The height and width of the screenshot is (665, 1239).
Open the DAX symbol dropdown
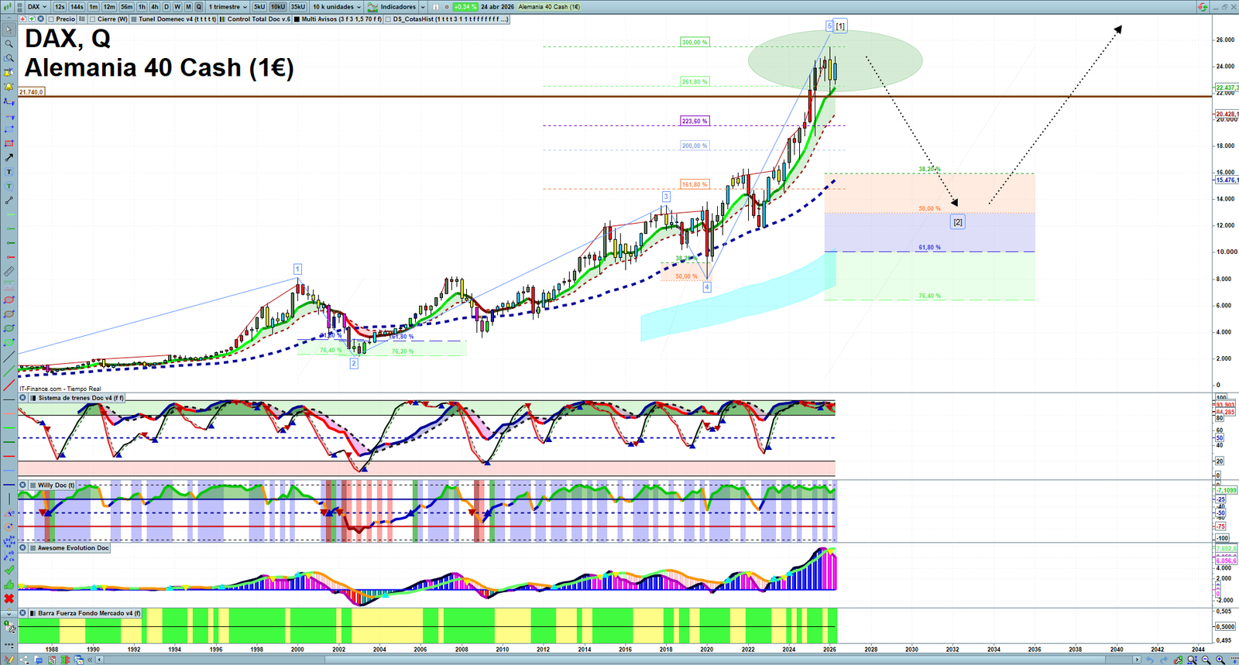click(x=36, y=7)
